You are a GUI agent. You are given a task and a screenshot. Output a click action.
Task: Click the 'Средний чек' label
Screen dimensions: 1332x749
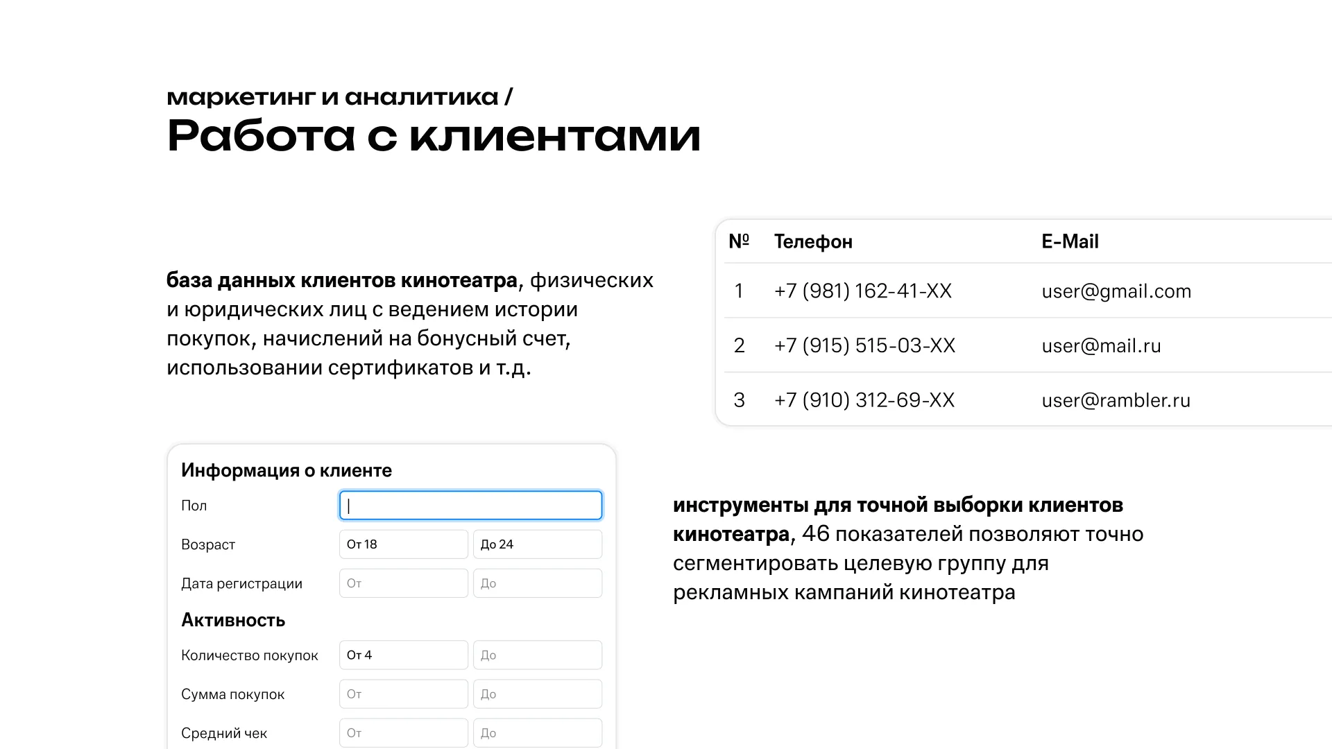click(224, 733)
